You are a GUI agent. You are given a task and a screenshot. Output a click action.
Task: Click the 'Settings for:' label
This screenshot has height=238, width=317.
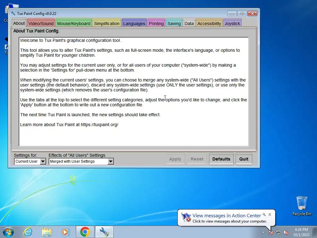pos(26,155)
